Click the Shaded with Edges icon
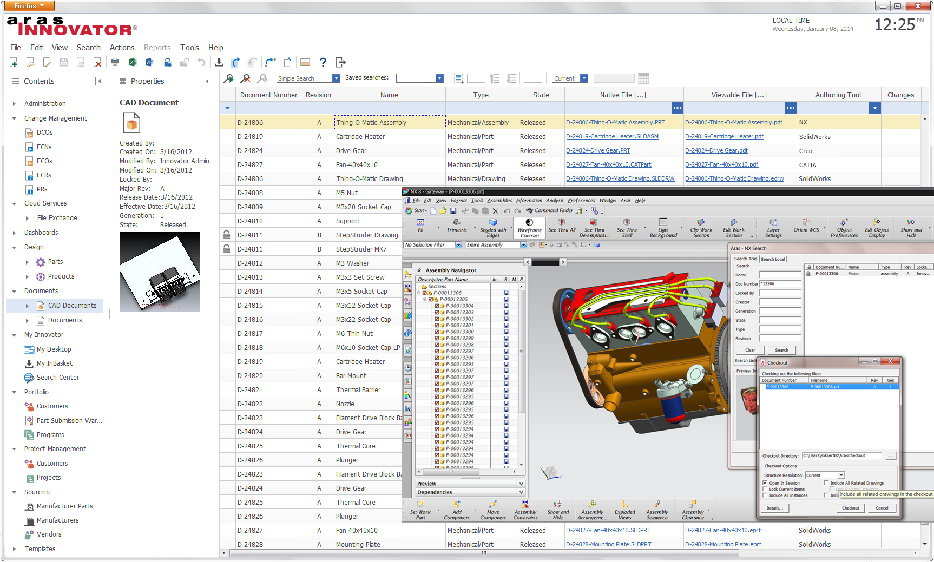934x562 pixels. pyautogui.click(x=493, y=228)
